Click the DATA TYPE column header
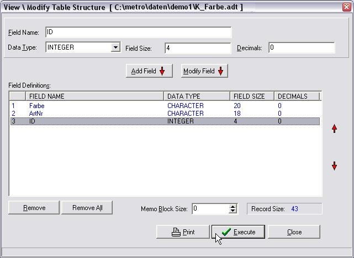The width and height of the screenshot is (354, 258). [x=197, y=96]
